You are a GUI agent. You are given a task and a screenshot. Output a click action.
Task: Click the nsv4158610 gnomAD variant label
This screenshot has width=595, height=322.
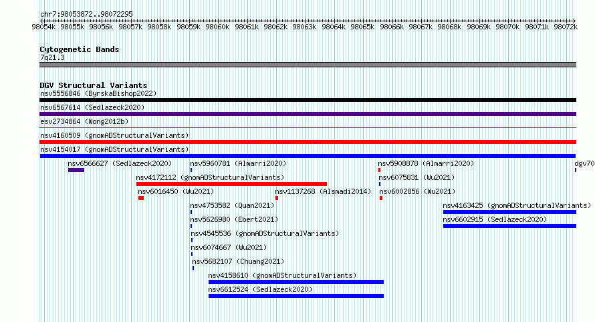tap(282, 275)
